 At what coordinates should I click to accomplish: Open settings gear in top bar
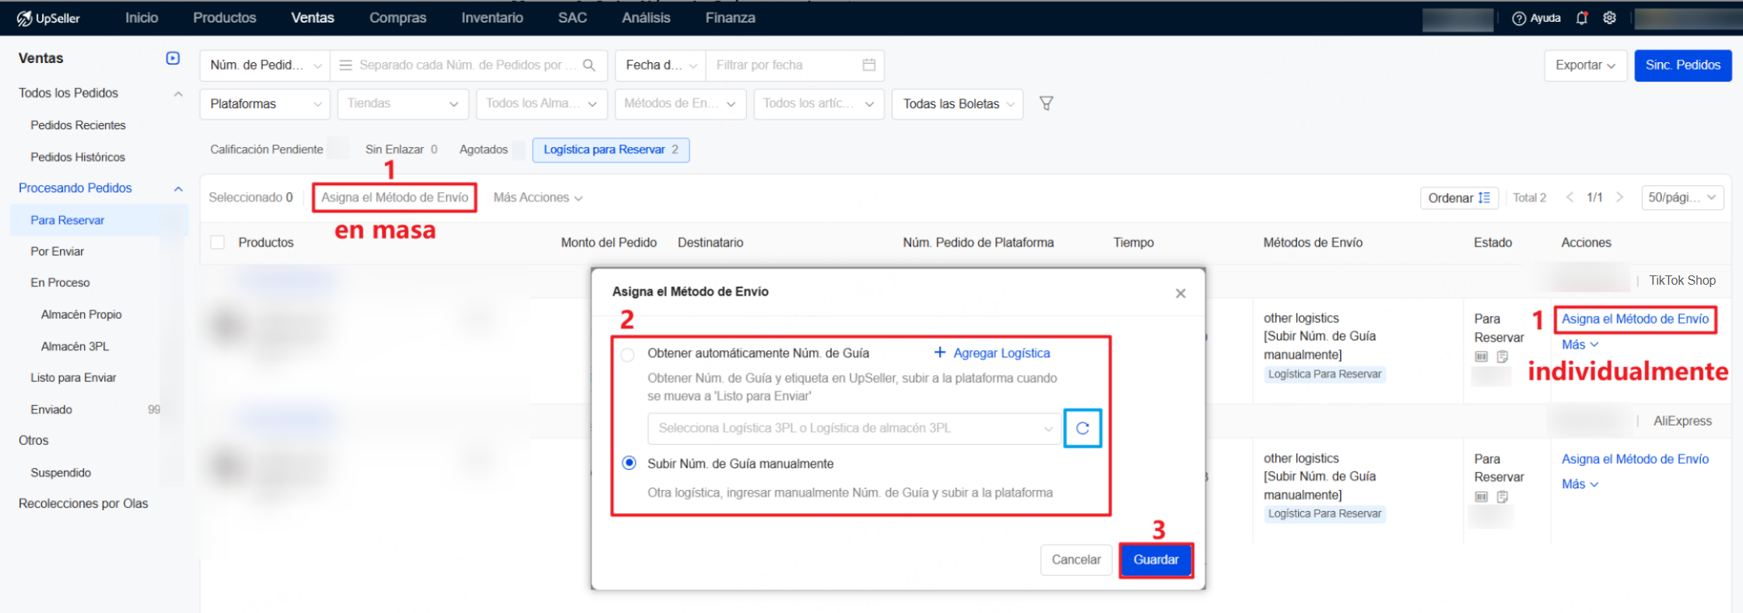(x=1609, y=18)
